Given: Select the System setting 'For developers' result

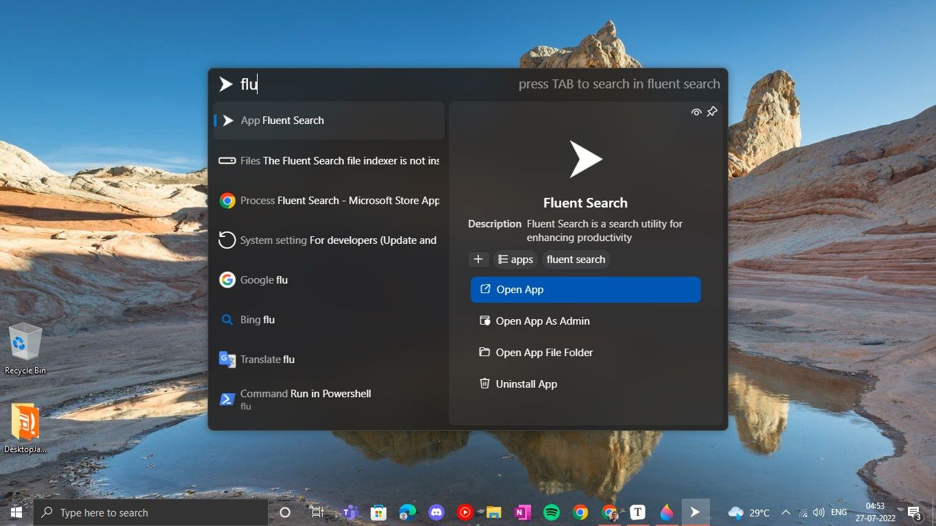Looking at the screenshot, I should point(329,240).
